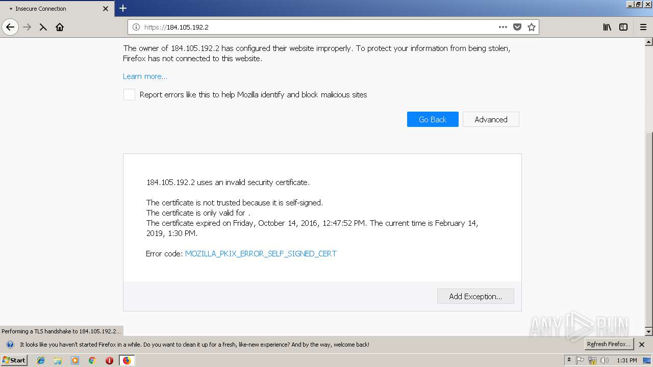Open MOZILLA_PKIX_ERROR_SELF_SIGNED_CERT error code link
The width and height of the screenshot is (653, 367).
coord(261,253)
